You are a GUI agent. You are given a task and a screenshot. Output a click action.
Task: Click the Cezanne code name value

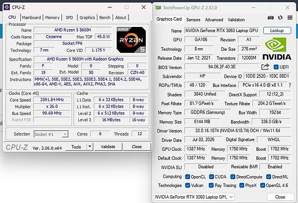[54, 37]
